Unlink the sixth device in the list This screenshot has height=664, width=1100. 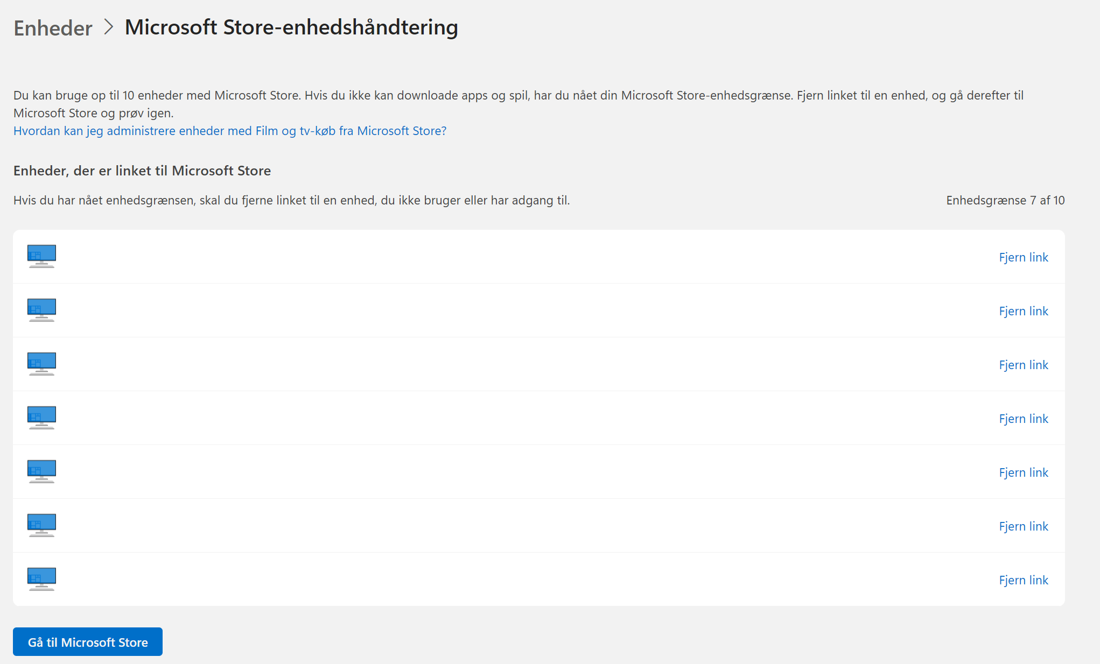coord(1024,526)
